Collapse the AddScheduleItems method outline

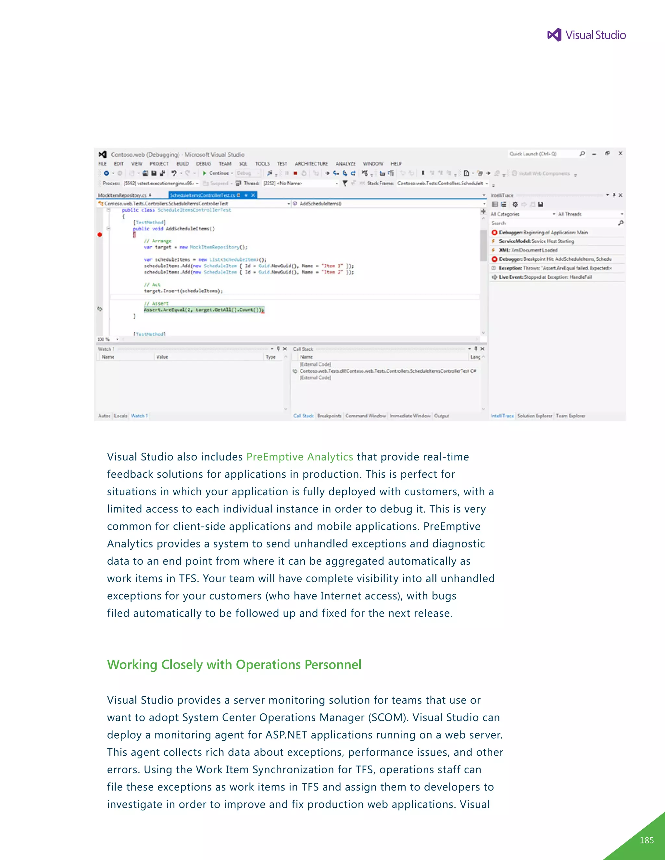click(108, 228)
